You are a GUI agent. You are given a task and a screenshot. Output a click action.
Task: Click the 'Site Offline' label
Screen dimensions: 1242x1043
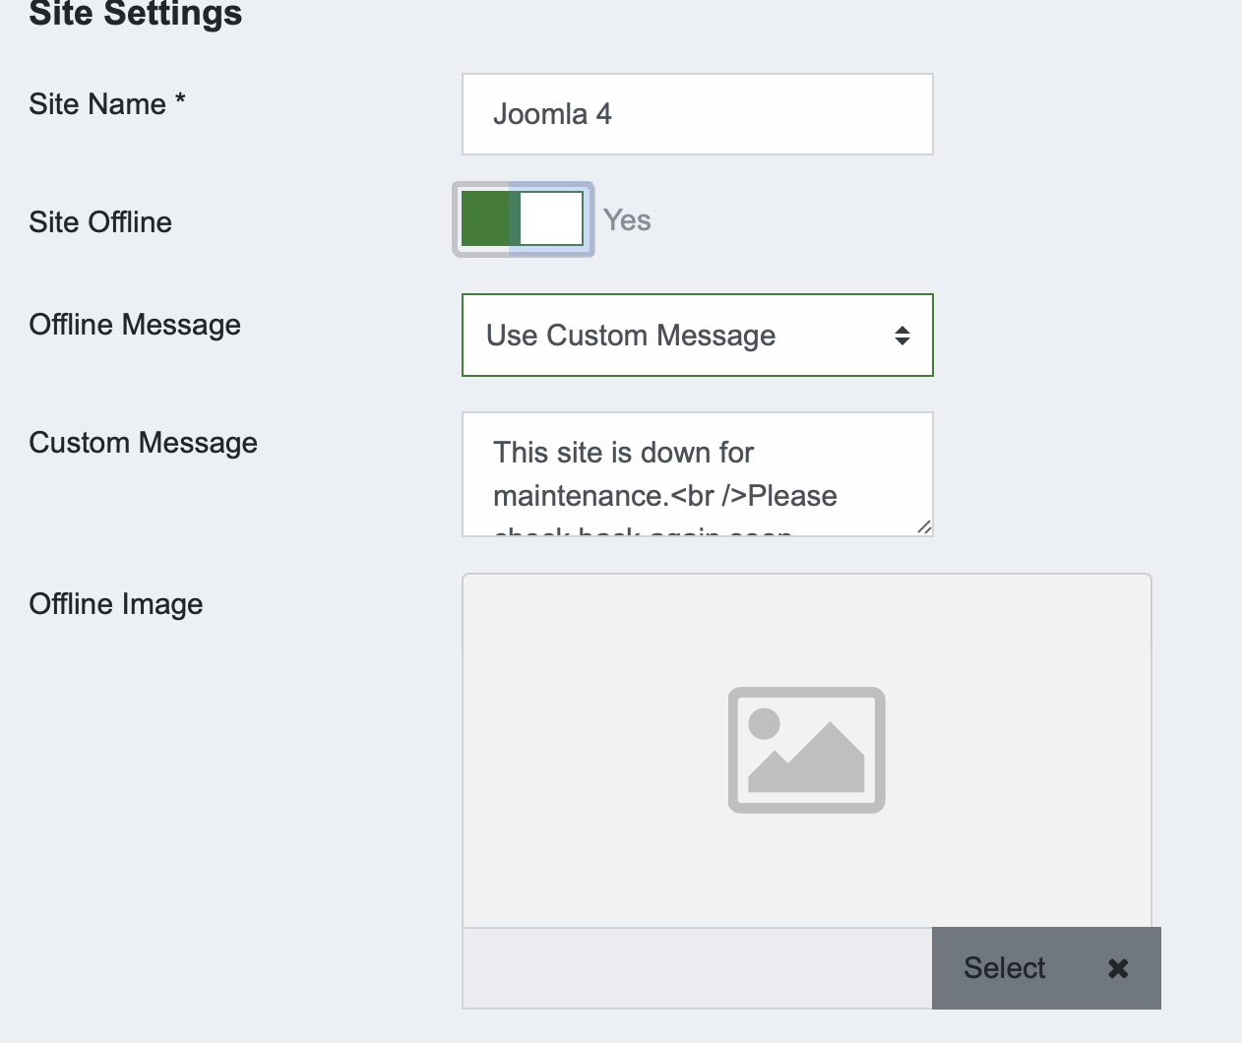click(x=100, y=222)
